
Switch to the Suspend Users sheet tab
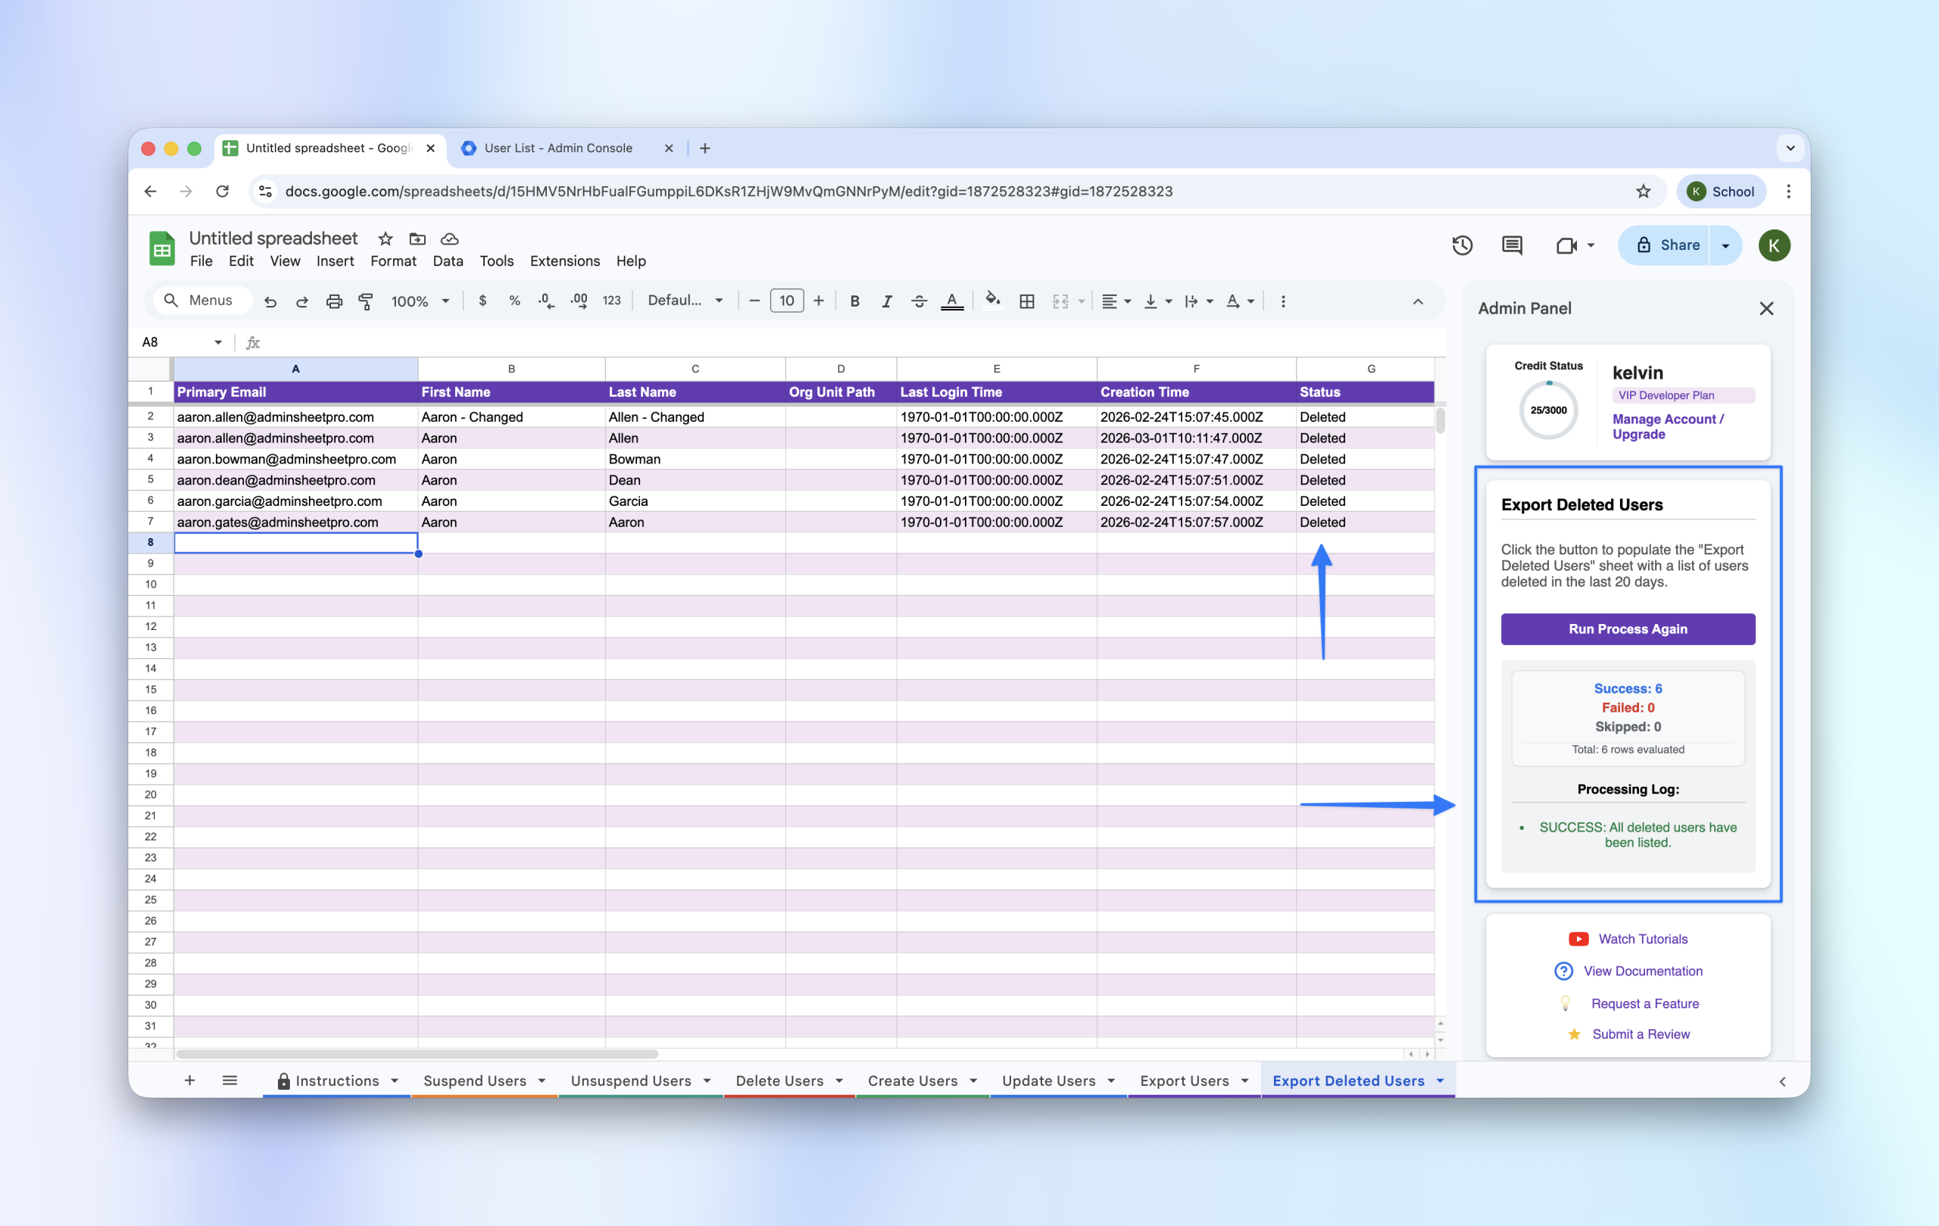click(474, 1081)
